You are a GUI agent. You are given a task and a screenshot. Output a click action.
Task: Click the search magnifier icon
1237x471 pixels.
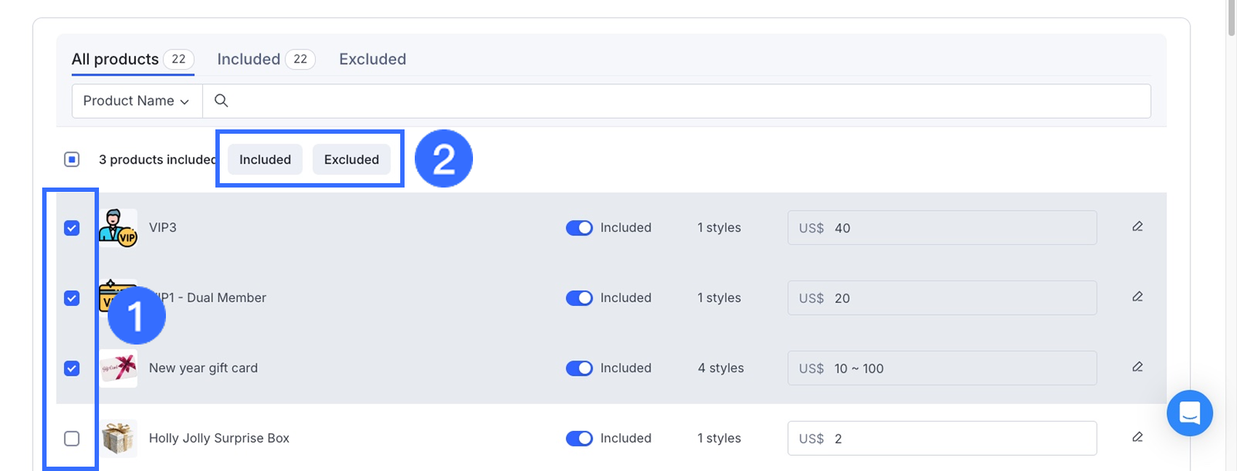coord(222,101)
